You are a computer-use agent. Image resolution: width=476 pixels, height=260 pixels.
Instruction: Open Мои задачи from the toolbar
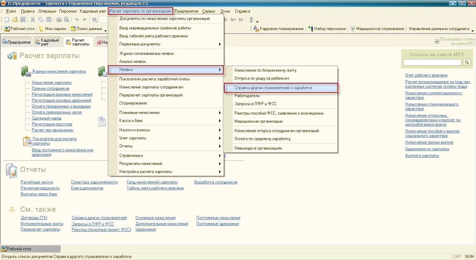coord(52,29)
